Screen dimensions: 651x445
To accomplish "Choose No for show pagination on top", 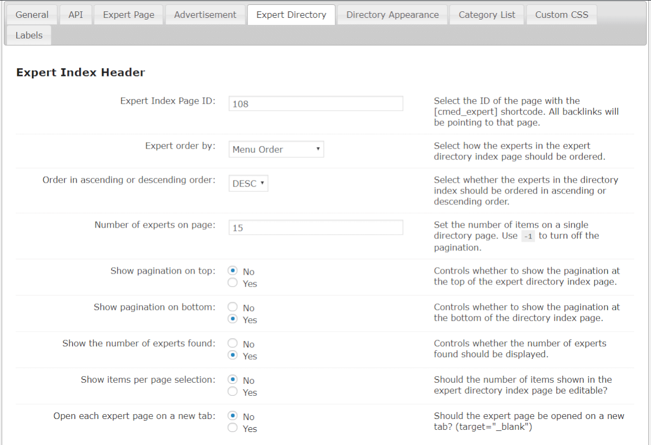I will 233,271.
